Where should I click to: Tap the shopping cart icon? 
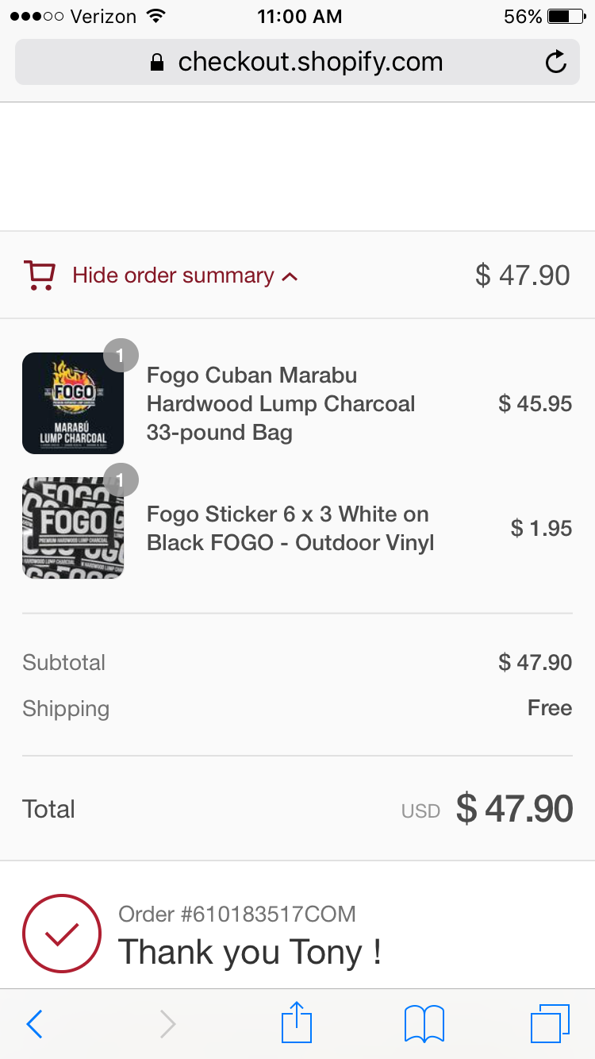(x=39, y=275)
